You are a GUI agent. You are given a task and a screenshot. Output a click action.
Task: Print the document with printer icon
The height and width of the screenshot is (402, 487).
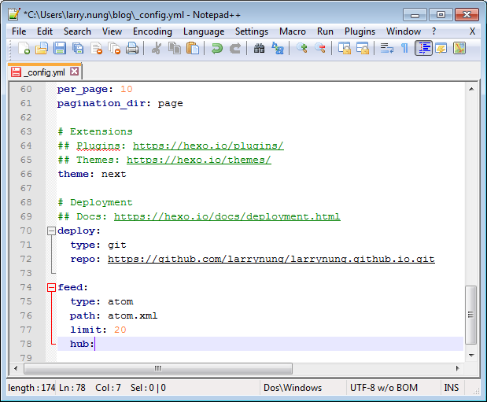132,49
